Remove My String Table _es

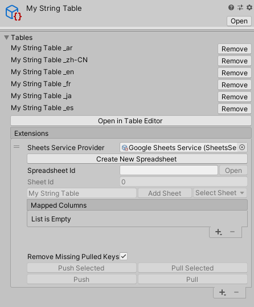[x=235, y=108]
